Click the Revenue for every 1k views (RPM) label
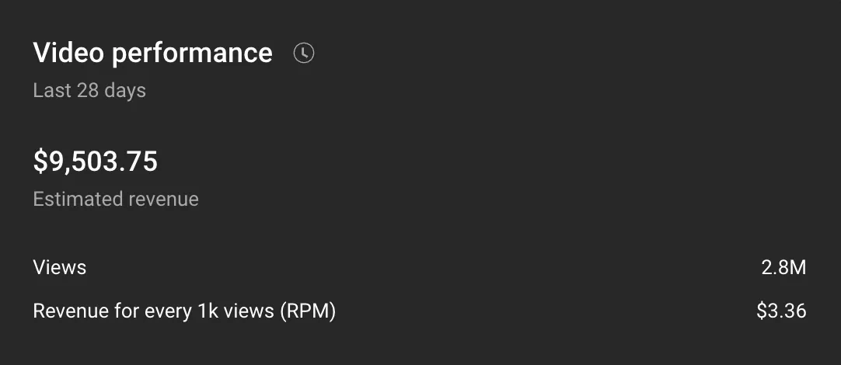 184,311
